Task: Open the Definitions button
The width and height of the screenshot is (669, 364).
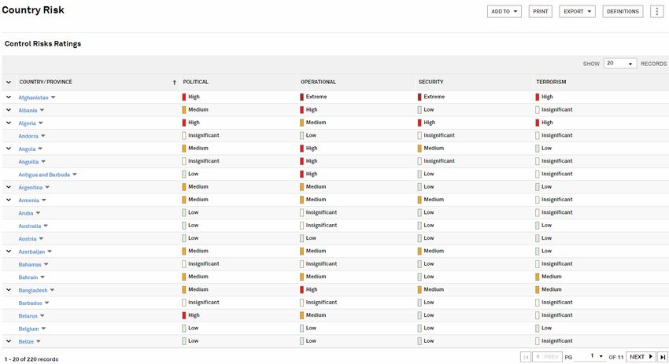Action: (623, 12)
